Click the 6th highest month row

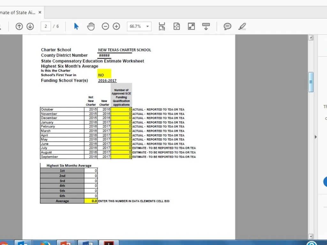coord(69,196)
